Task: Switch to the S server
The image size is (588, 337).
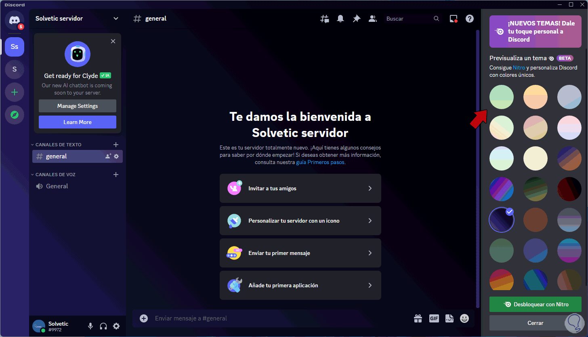Action: pyautogui.click(x=15, y=70)
